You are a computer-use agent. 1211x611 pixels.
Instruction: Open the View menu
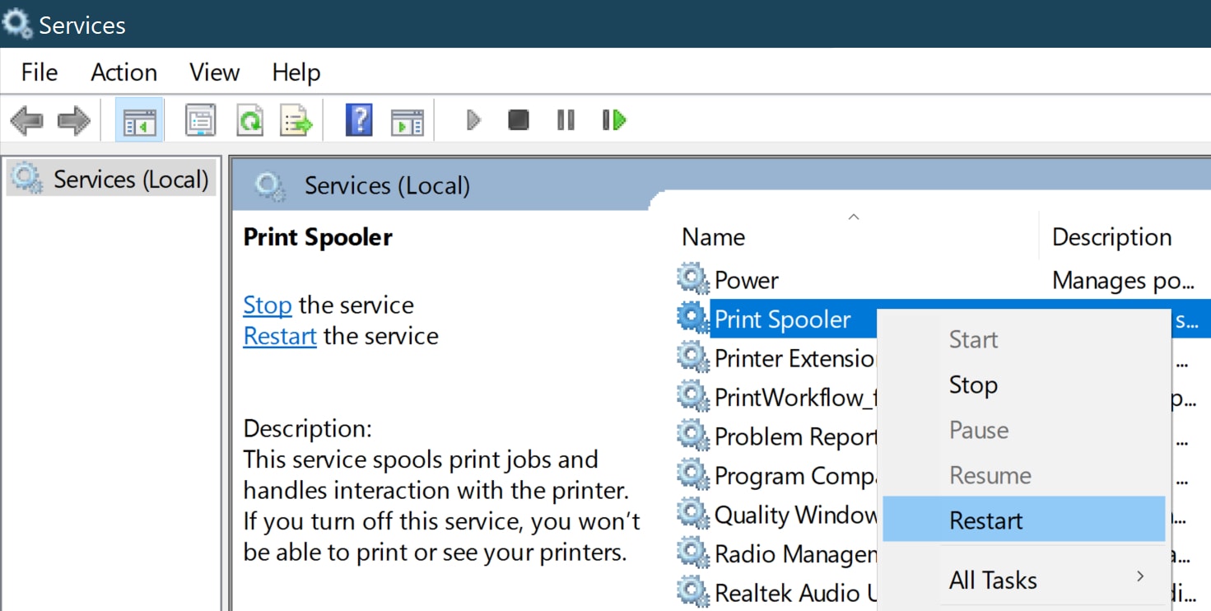click(213, 72)
